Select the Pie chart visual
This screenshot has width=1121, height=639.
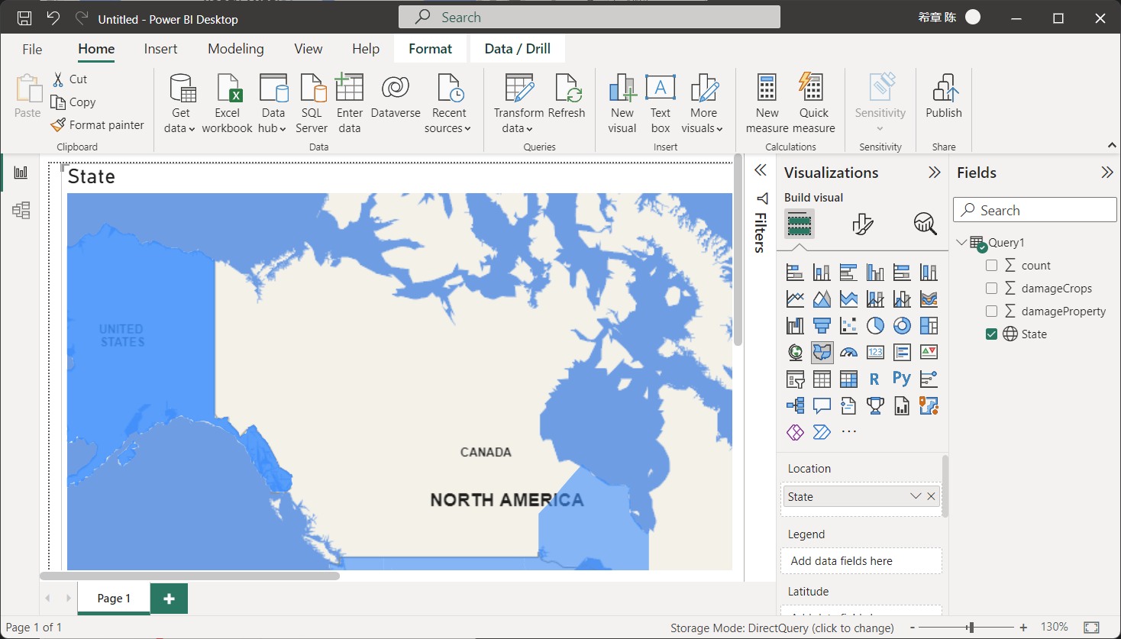pos(875,326)
